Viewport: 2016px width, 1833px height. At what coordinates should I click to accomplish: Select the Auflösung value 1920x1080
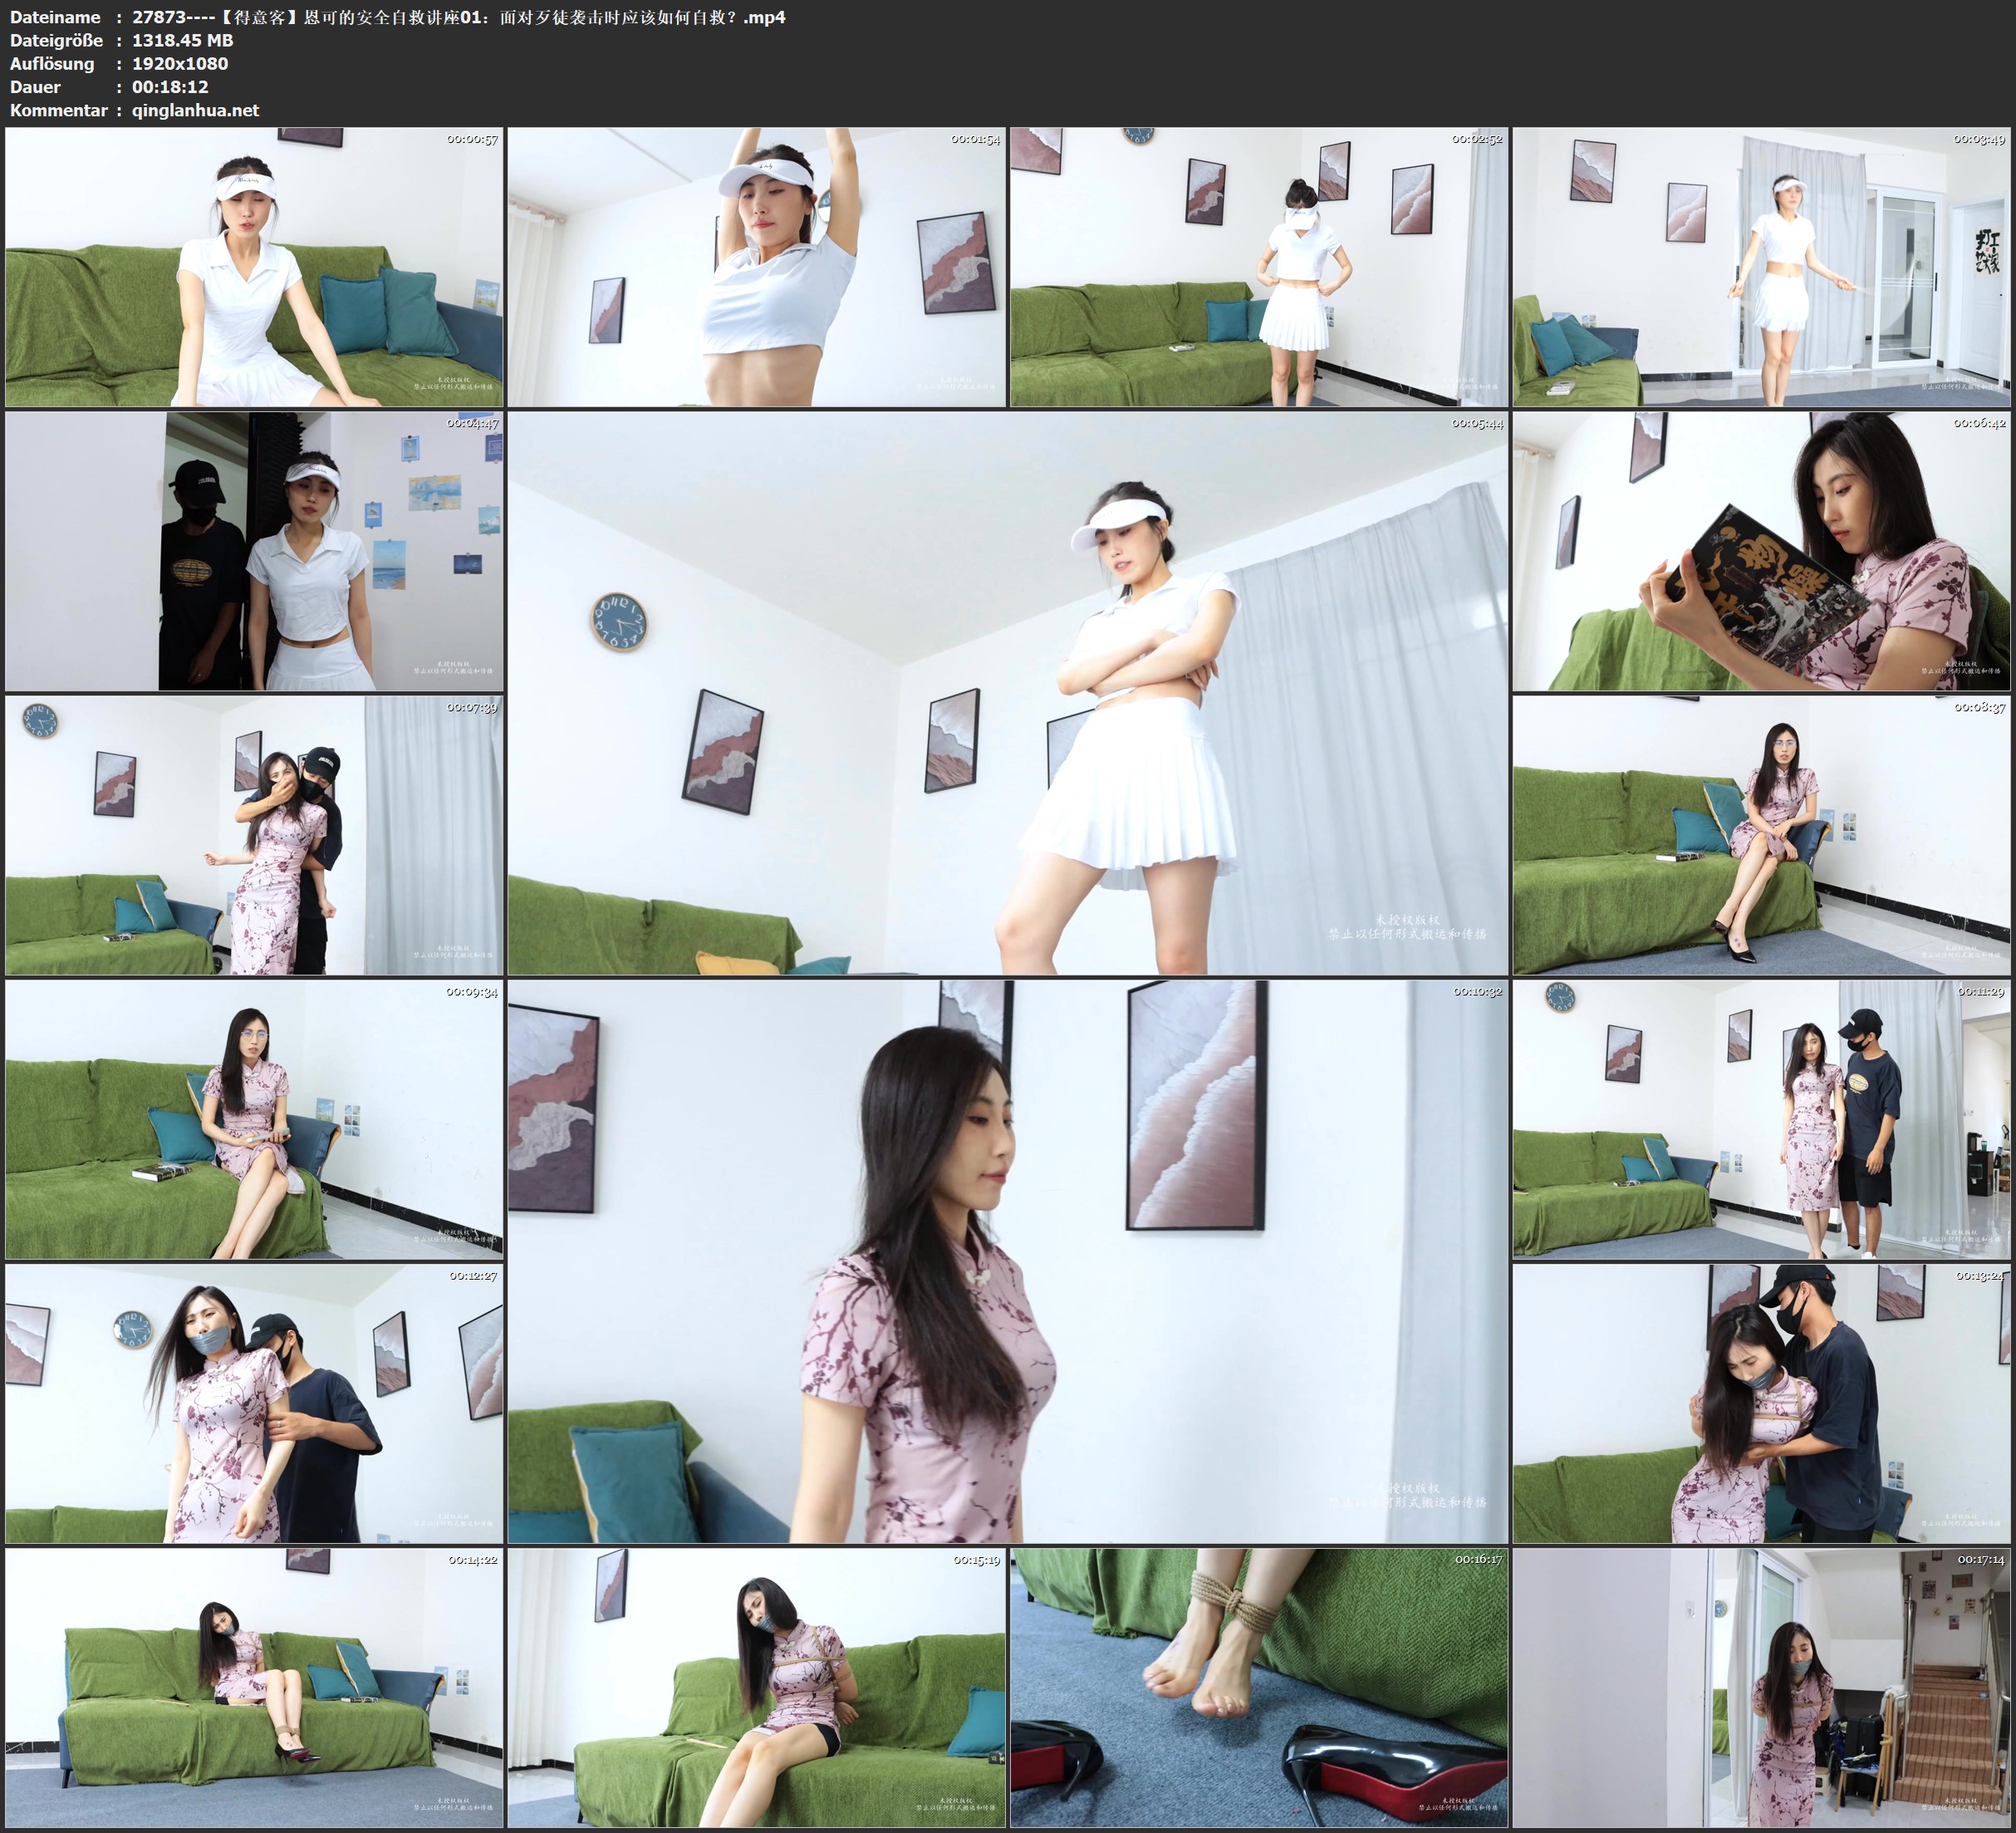point(180,64)
